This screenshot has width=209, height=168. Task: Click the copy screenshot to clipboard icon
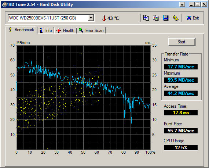click(x=156, y=18)
